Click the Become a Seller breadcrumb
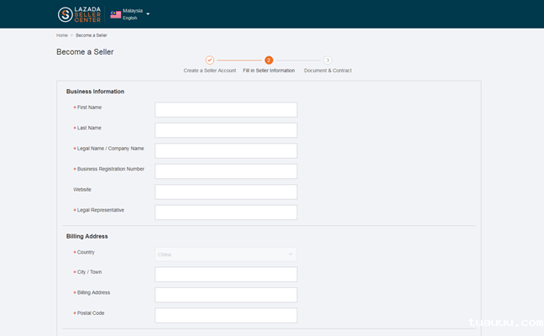This screenshot has width=544, height=336. click(91, 36)
